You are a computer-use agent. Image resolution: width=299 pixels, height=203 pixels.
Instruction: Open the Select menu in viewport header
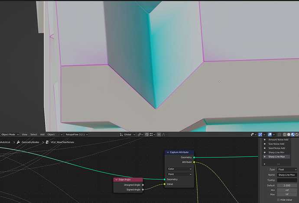coord(33,134)
